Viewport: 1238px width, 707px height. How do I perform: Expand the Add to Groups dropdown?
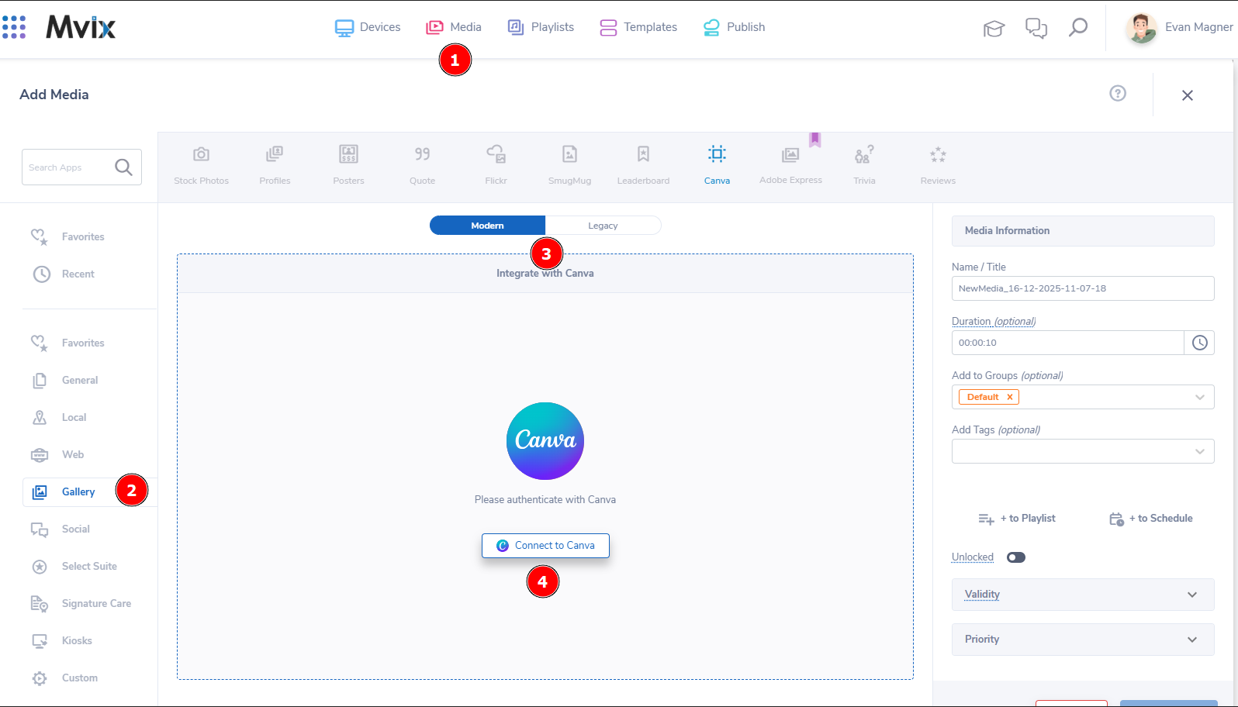click(1200, 397)
